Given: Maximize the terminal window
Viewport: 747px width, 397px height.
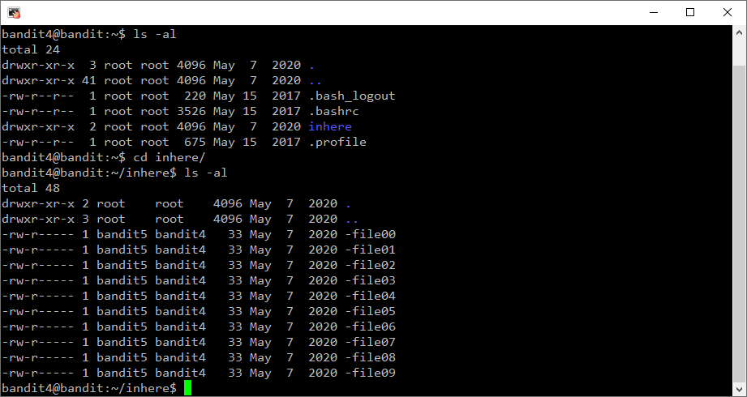Looking at the screenshot, I should point(690,12).
